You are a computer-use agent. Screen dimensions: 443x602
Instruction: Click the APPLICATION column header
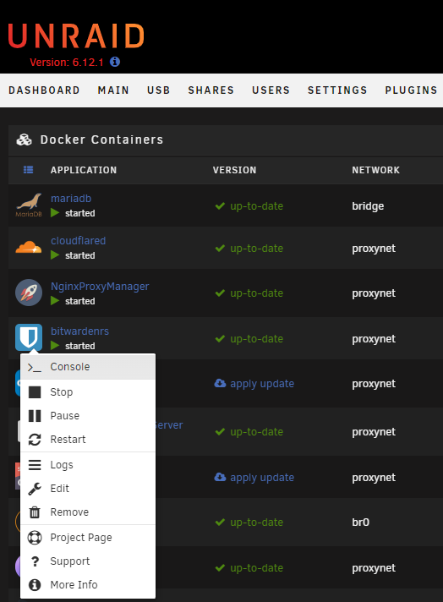tap(84, 170)
